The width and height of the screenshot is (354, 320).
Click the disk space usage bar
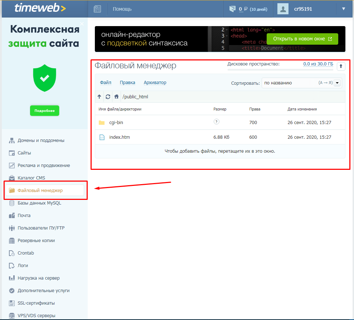tap(280, 70)
